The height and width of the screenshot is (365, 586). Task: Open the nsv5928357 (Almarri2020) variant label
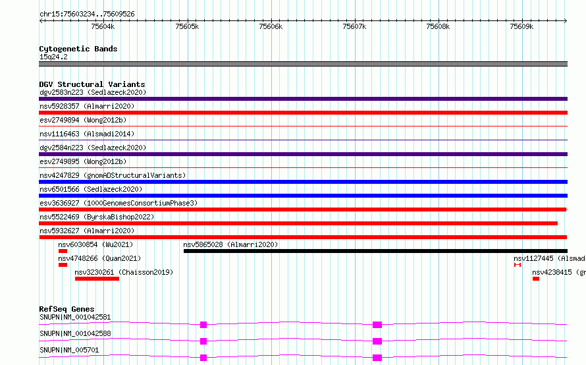tap(87, 106)
